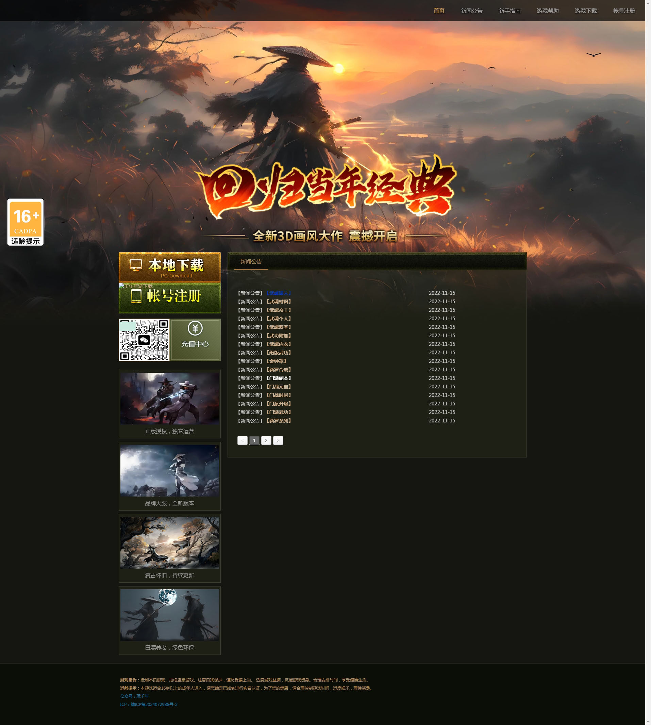Go to page 2 of news list

(x=266, y=440)
